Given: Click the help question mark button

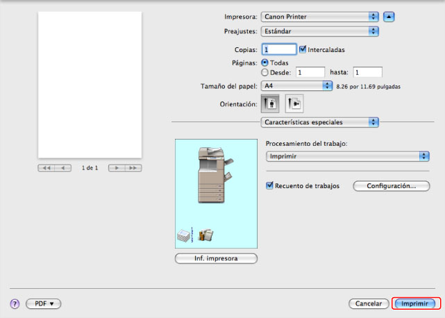Looking at the screenshot, I should (x=14, y=304).
